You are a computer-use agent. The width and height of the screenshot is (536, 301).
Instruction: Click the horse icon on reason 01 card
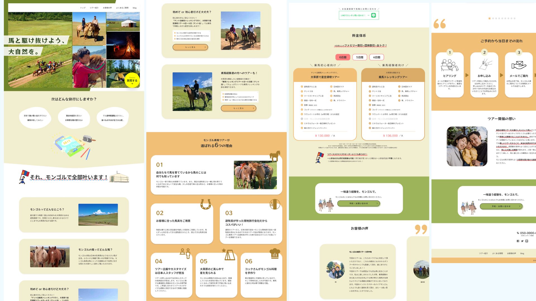pyautogui.click(x=275, y=156)
